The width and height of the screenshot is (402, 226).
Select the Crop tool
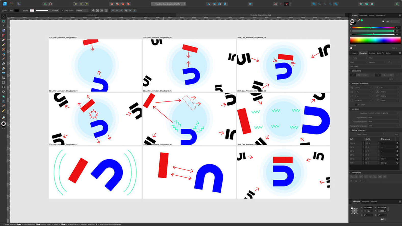point(3,78)
